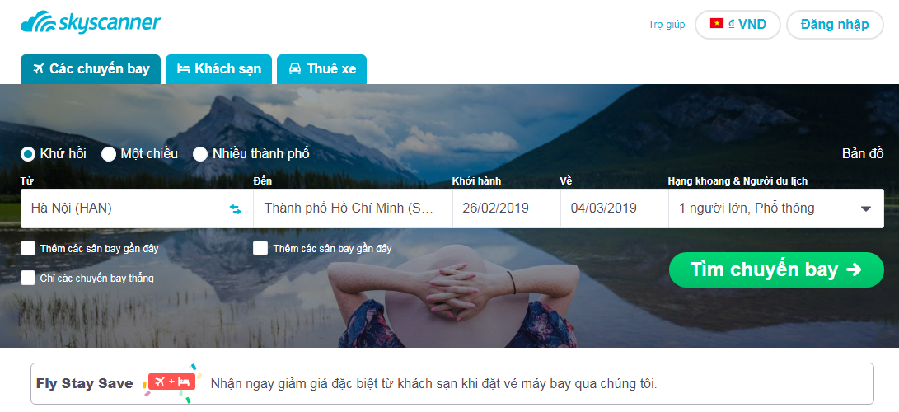Screen dimensions: 899x412
Task: Open the Đăng nhập login button
Action: pos(835,25)
